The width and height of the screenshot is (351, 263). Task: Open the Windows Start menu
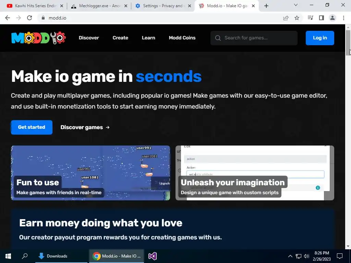[8, 256]
